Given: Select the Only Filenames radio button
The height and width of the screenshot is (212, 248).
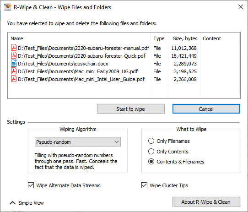Looking at the screenshot, I should (151, 141).
